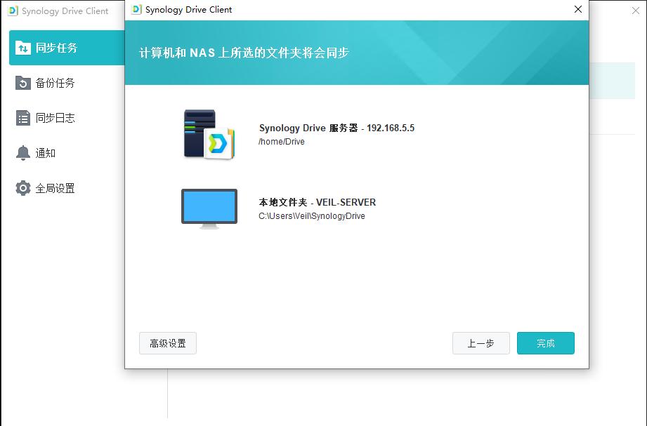The height and width of the screenshot is (426, 647).
Task: Click the main window title bar logo
Action: pyautogui.click(x=12, y=11)
